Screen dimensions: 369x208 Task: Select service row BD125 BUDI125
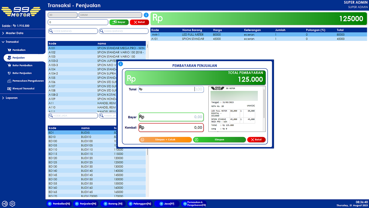tap(97, 162)
